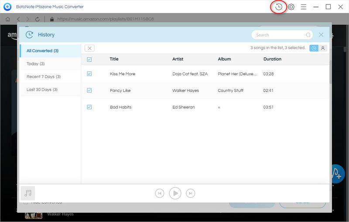Click album Planet Her (Deluxe...
The width and height of the screenshot is (349, 222).
(237, 74)
